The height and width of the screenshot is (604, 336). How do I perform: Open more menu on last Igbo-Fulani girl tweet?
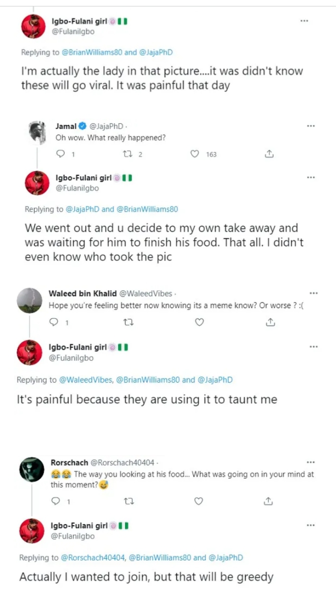pos(311,525)
